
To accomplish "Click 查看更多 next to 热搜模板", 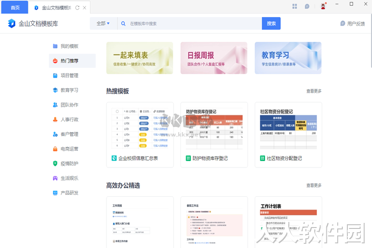I will [x=314, y=91].
